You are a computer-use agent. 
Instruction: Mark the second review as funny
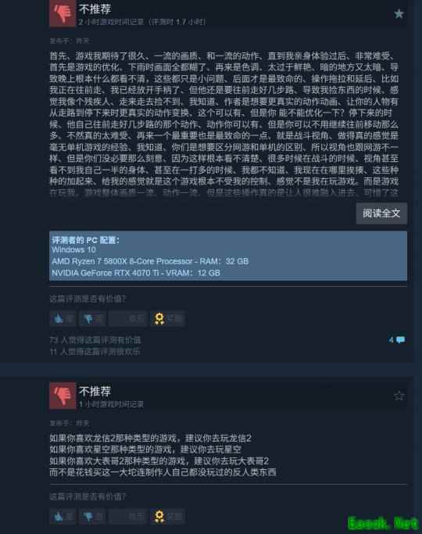128,517
